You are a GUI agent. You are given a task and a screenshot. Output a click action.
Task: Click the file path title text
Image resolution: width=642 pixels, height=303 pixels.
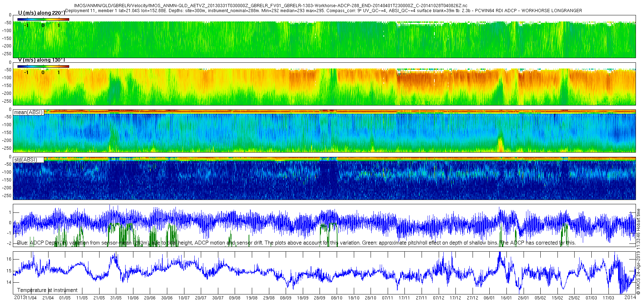pyautogui.click(x=270, y=6)
